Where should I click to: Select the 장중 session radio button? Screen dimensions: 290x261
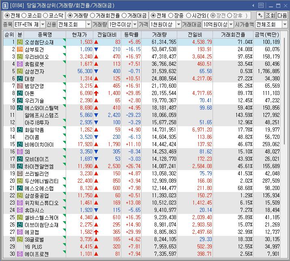pos(171,15)
